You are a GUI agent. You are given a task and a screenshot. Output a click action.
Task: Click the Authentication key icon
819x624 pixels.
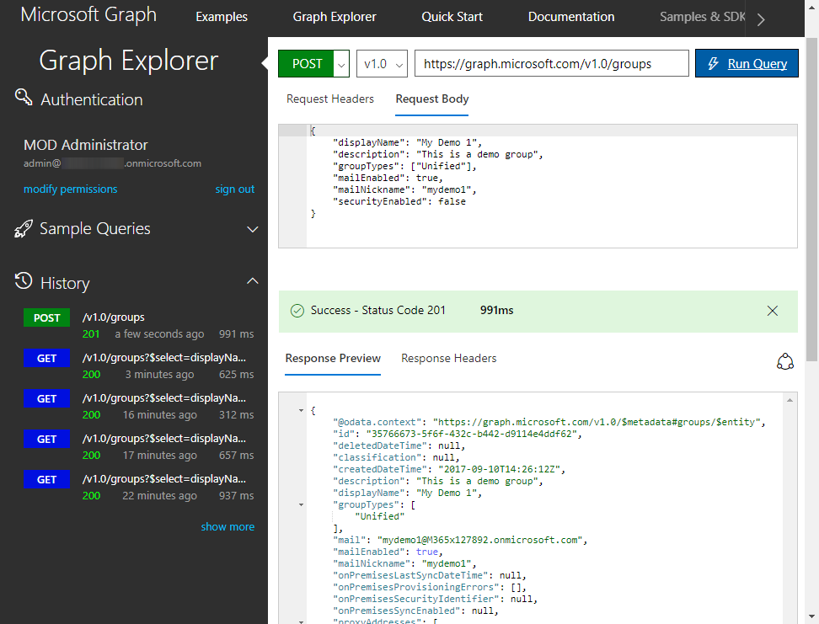[x=24, y=99]
